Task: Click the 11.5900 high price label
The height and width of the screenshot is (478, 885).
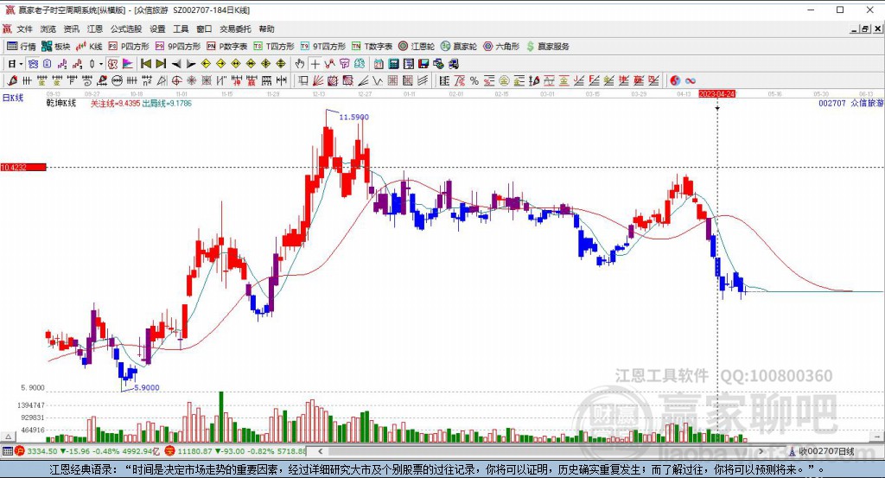Action: pos(353,117)
